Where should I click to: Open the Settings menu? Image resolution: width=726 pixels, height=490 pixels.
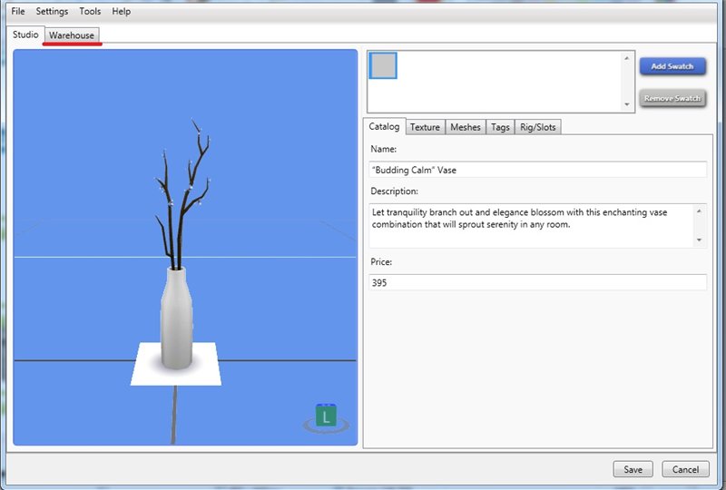pos(52,12)
